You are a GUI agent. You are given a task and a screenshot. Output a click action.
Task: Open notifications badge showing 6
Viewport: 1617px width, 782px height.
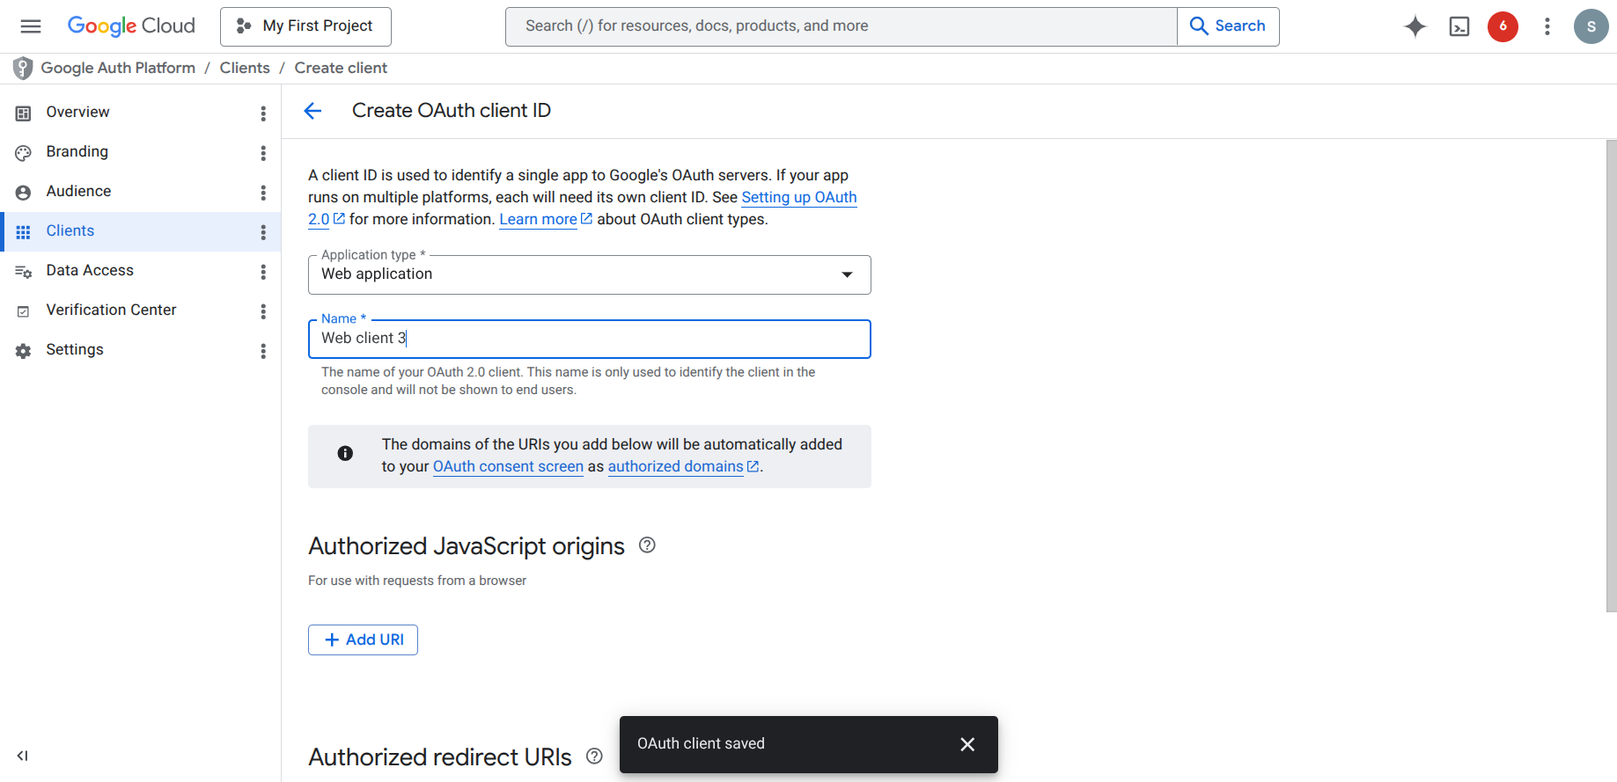click(x=1503, y=26)
